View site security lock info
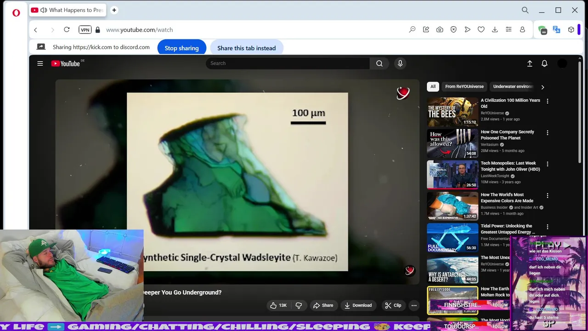This screenshot has width=588, height=331. click(x=97, y=29)
